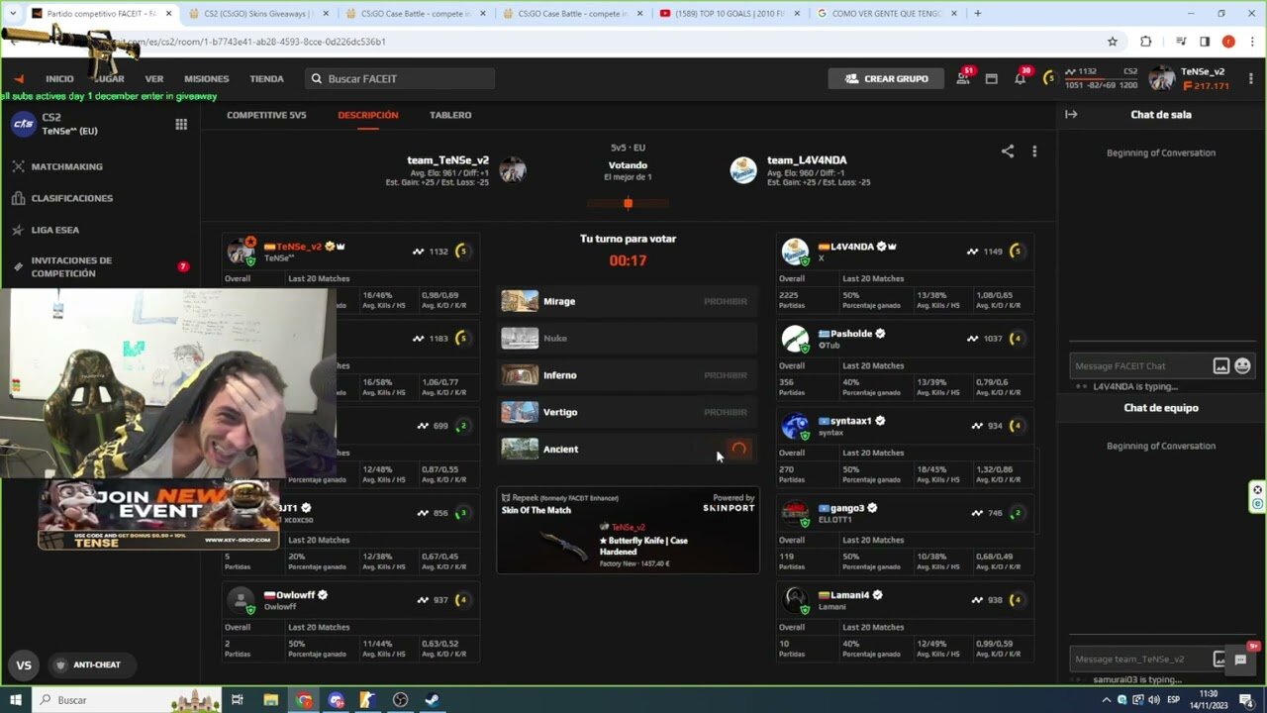Select the Nuke map row
The height and width of the screenshot is (713, 1267).
click(627, 339)
